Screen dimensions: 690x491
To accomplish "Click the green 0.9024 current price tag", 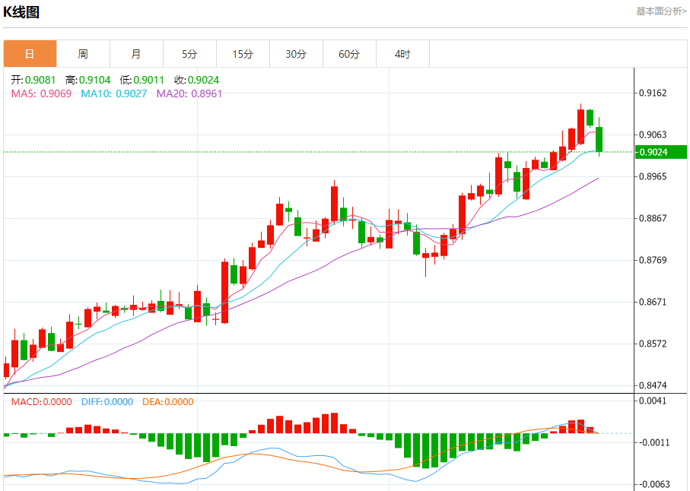I will (x=660, y=152).
